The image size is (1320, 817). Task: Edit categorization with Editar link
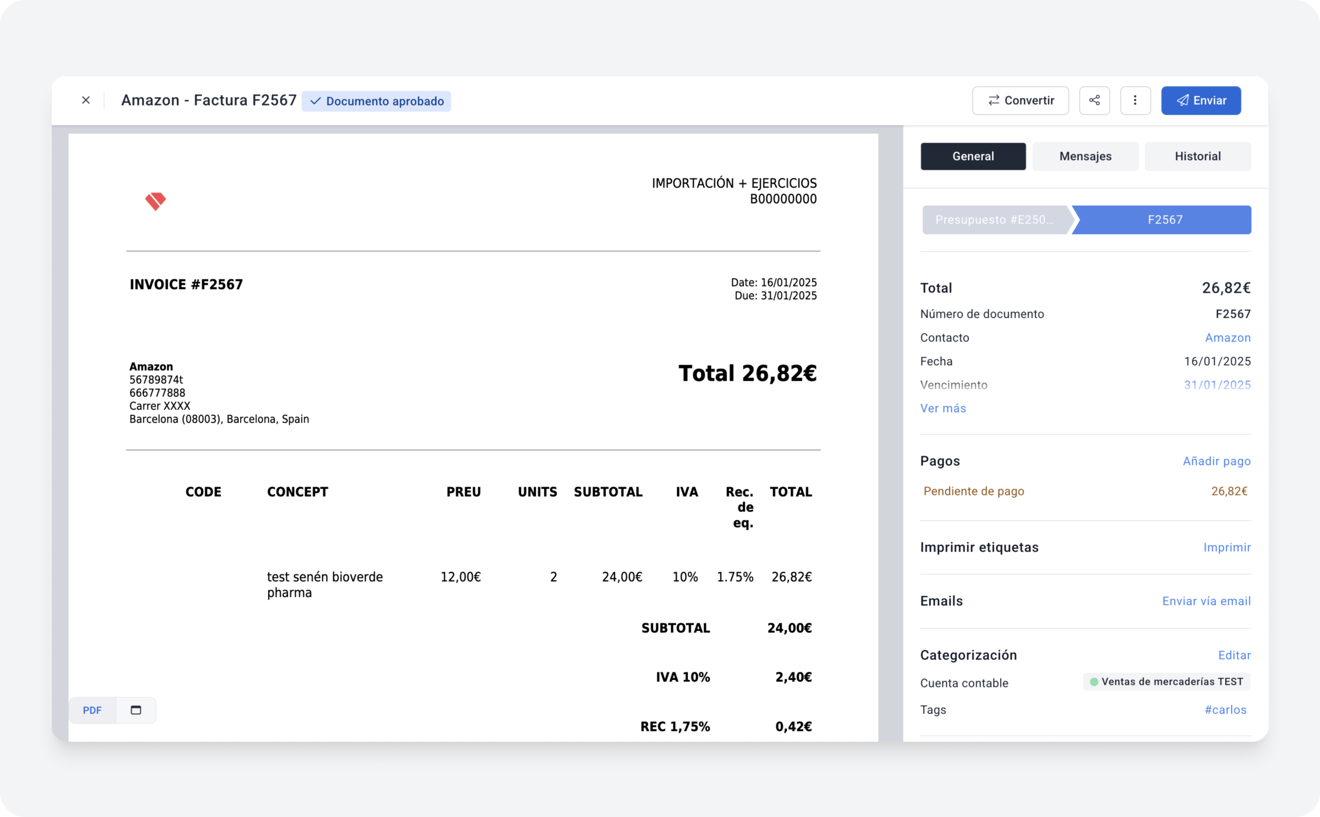point(1234,655)
